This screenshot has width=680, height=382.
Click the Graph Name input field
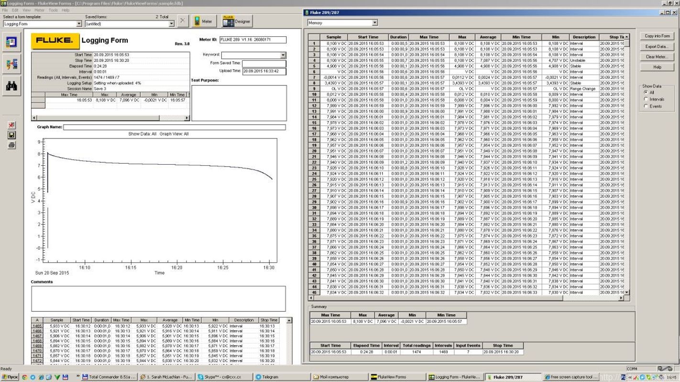[x=174, y=127]
